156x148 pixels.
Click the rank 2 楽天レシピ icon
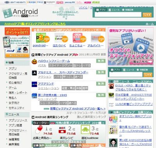pos(62,130)
